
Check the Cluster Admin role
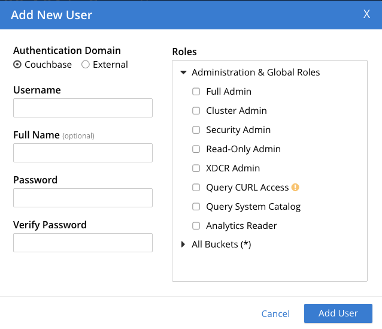(x=196, y=111)
